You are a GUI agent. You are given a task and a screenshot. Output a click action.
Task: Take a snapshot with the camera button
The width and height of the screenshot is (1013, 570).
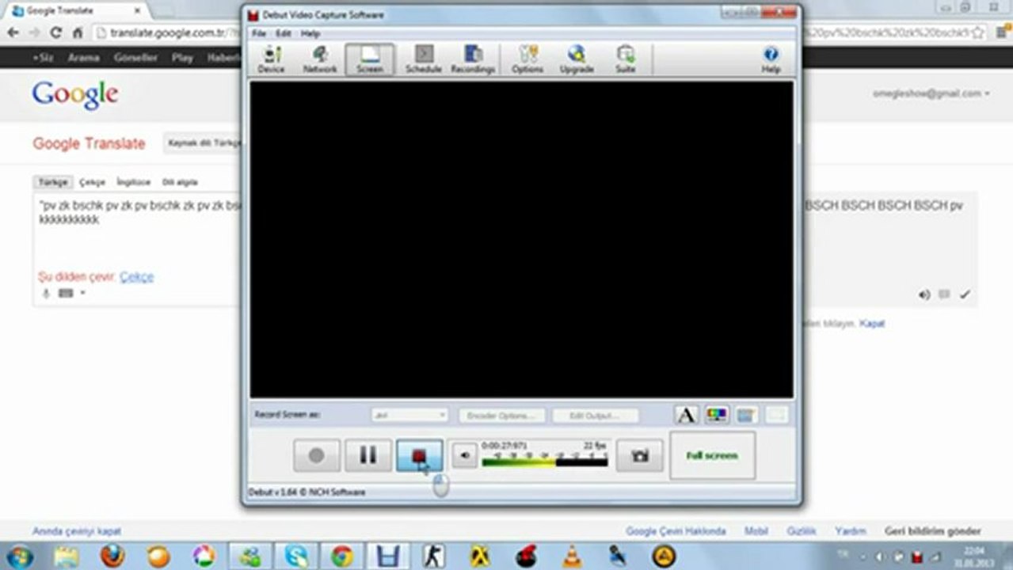click(x=640, y=455)
